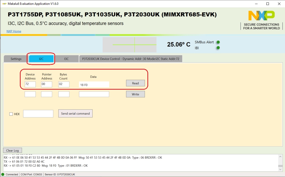285x177 pixels.
Task: Clear the log with Clear Log
Action: tap(12, 150)
